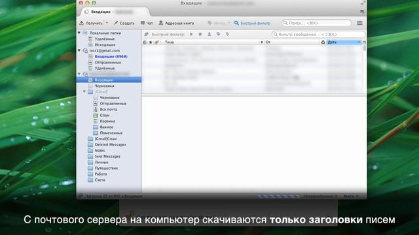Click the green Спам folder icon

[x=96, y=115]
